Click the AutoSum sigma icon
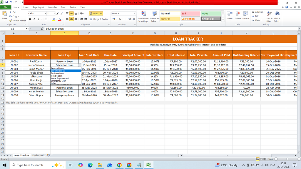The width and height of the screenshot is (301, 169). click(253, 12)
